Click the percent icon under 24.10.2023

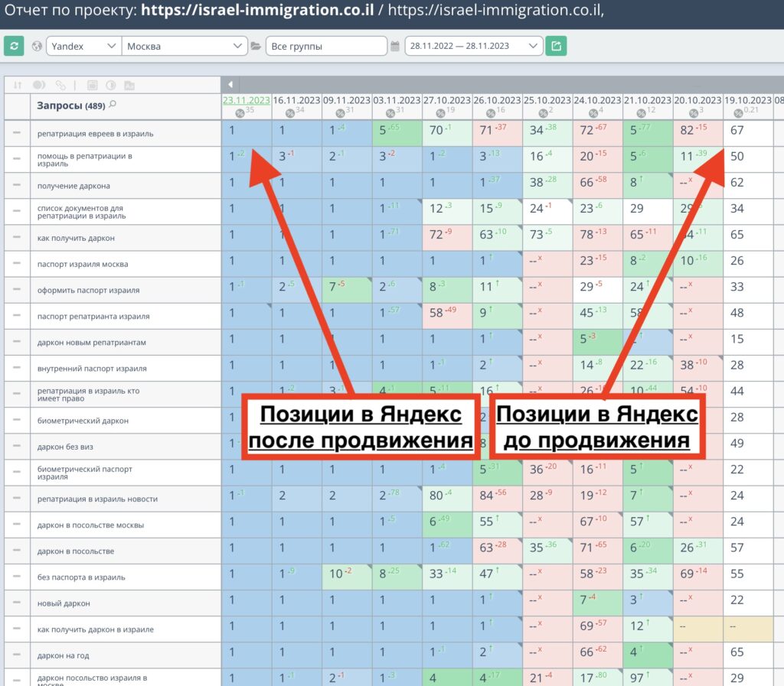click(593, 113)
